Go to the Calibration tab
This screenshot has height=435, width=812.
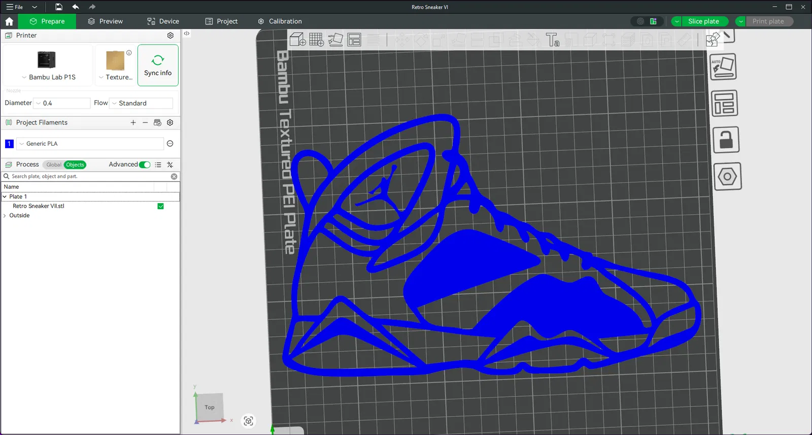click(x=280, y=21)
